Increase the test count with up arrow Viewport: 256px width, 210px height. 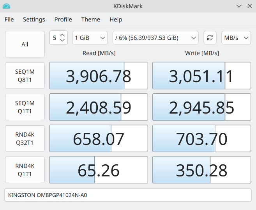pos(63,35)
